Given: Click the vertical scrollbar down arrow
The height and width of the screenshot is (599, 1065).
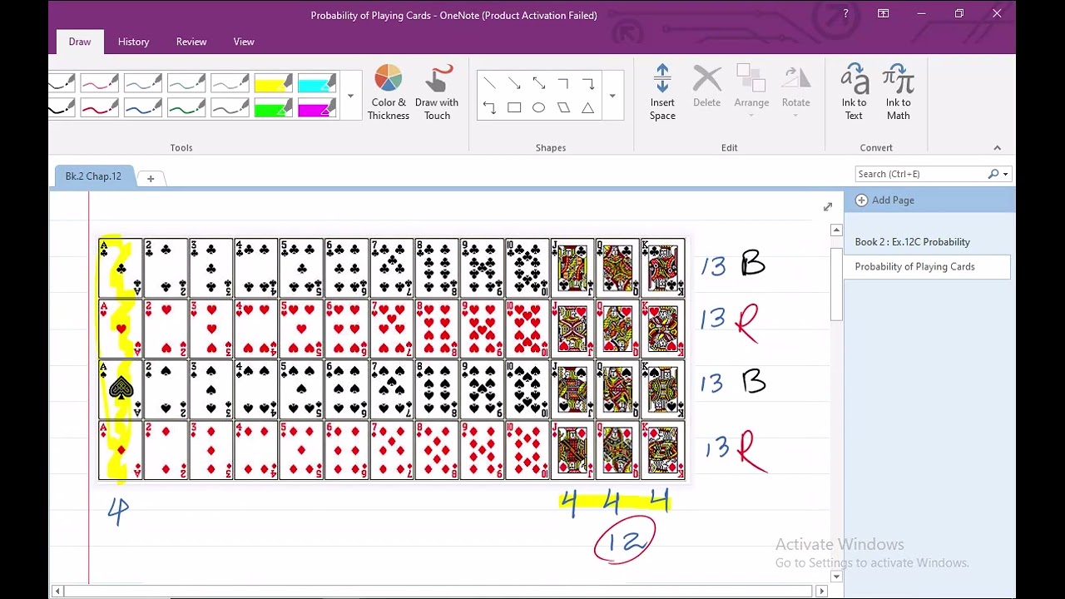Looking at the screenshot, I should tap(836, 577).
